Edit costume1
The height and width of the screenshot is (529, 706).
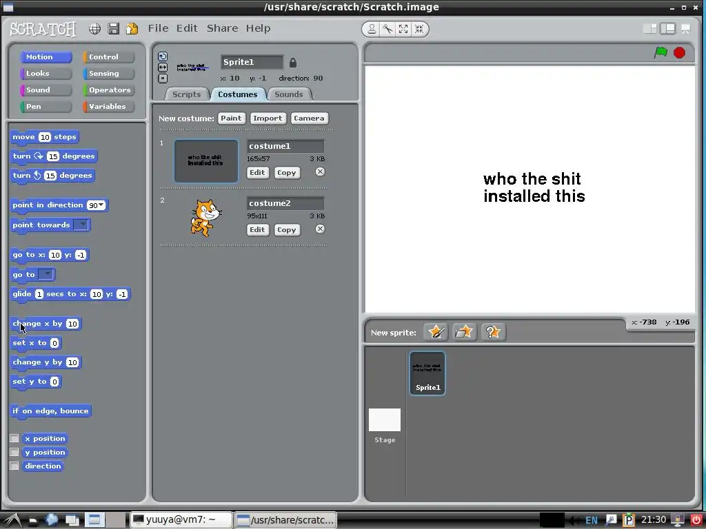(x=258, y=173)
